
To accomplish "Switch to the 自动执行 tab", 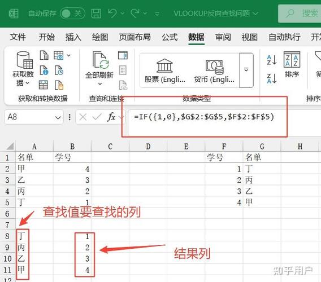I will [285, 37].
